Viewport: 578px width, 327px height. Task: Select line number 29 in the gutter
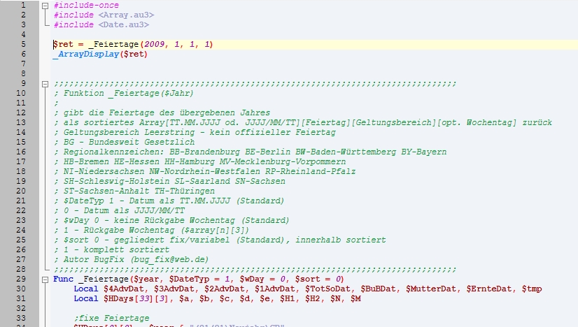tap(24, 279)
